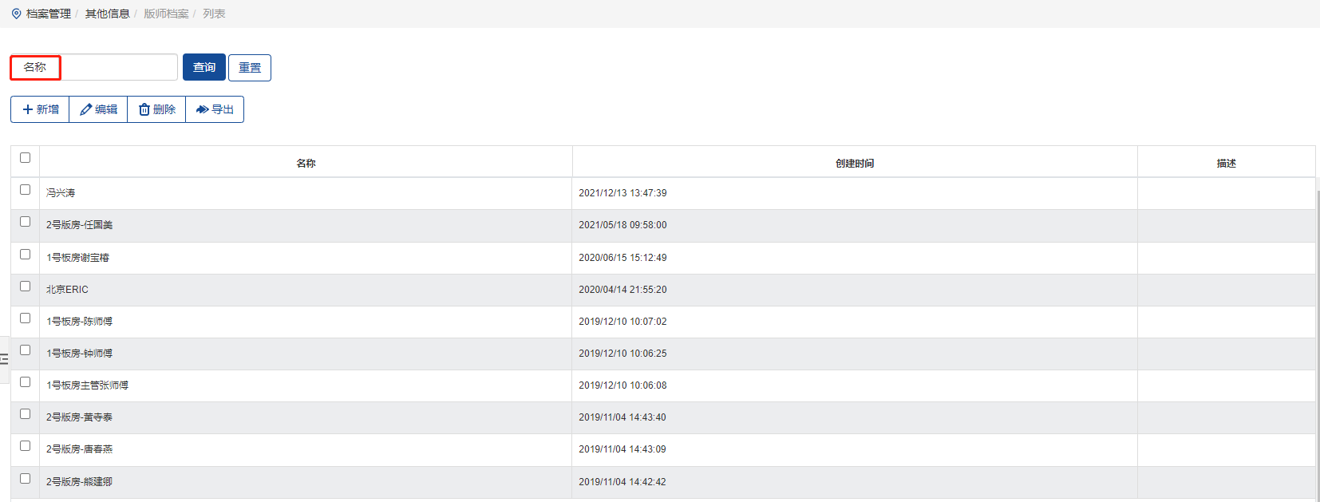Toggle the select-all checkbox in table header
The height and width of the screenshot is (502, 1320).
click(25, 158)
